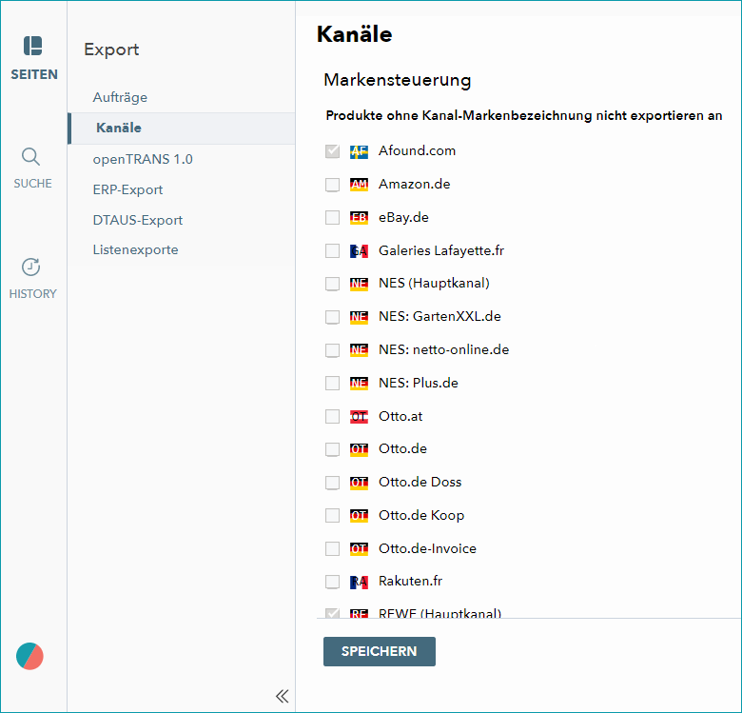Image resolution: width=742 pixels, height=713 pixels.
Task: Check the Galeries Lafayette.fr checkbox
Action: (332, 250)
